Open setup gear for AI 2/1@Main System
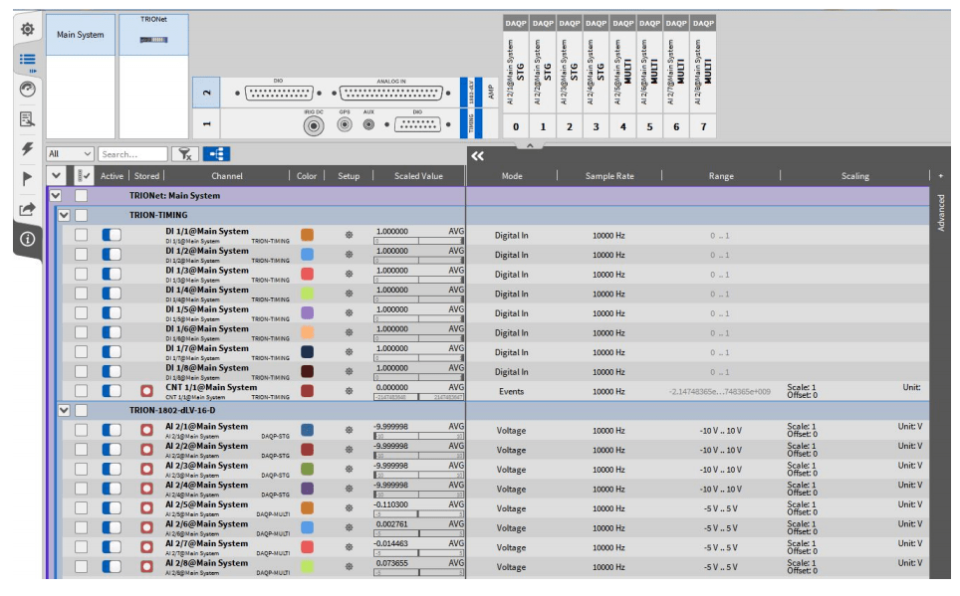The height and width of the screenshot is (596, 960). click(349, 431)
